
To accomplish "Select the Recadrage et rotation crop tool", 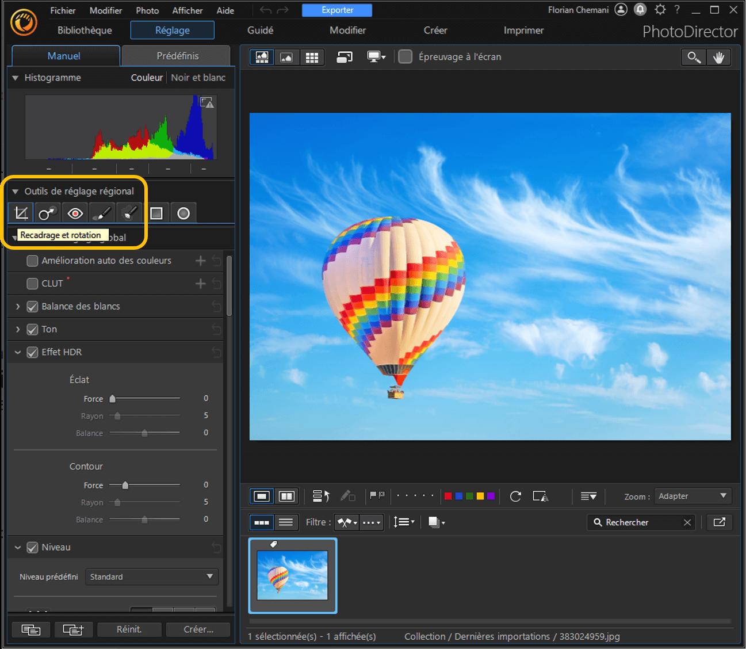I will (x=21, y=213).
